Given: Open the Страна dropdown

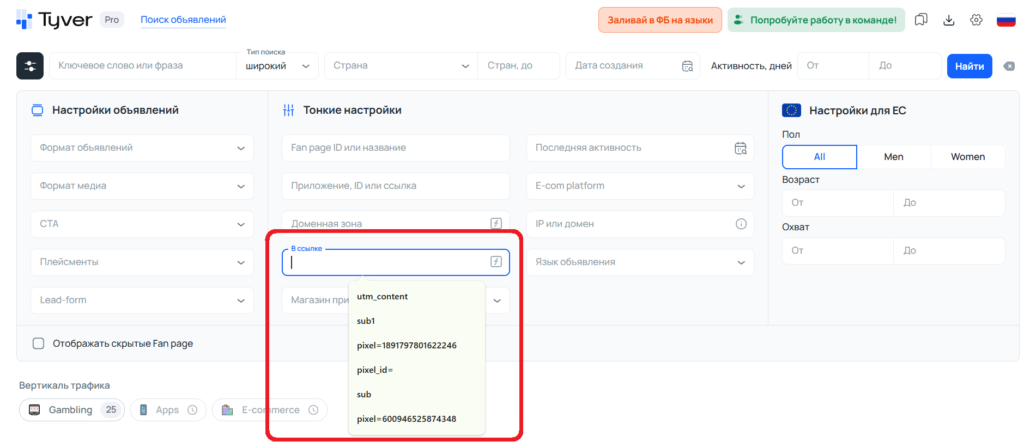Looking at the screenshot, I should (401, 66).
